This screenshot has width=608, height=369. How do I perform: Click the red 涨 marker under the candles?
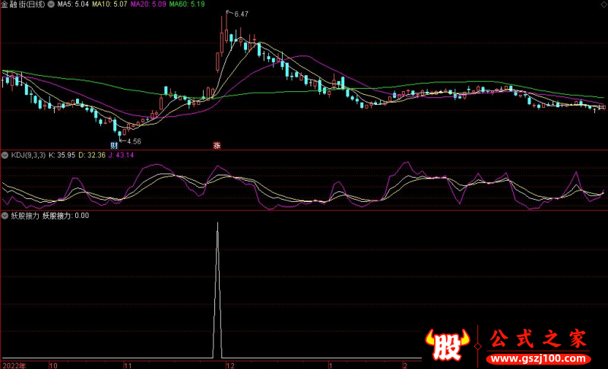point(217,144)
